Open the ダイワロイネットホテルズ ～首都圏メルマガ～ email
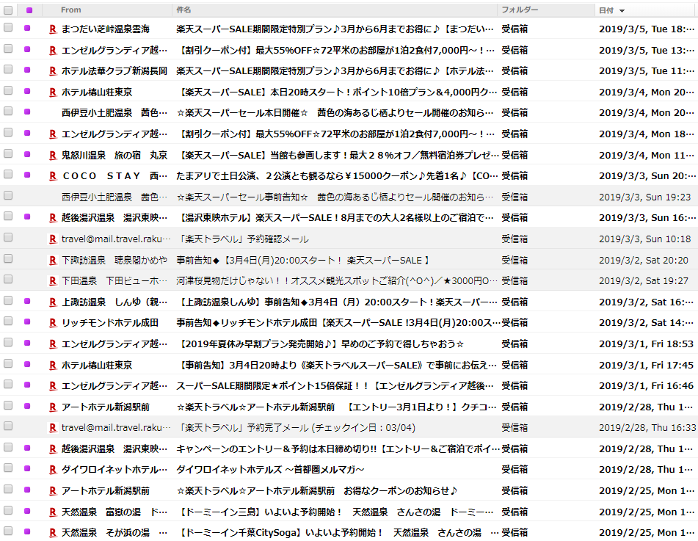 pos(270,470)
